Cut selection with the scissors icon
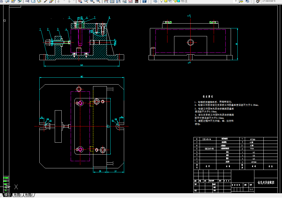The image size is (282, 198). point(27,1)
